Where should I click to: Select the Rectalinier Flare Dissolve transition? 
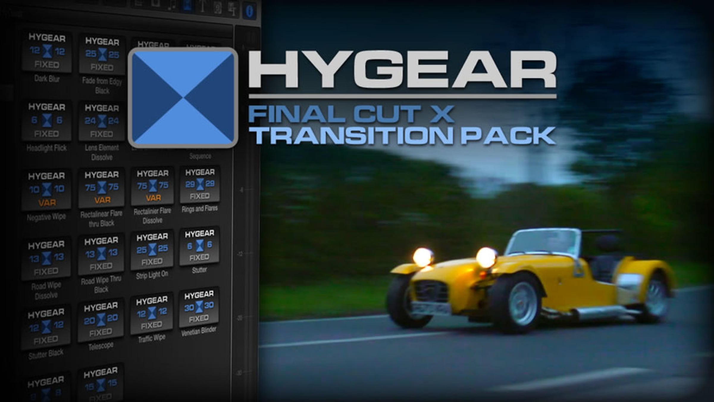pyautogui.click(x=153, y=186)
